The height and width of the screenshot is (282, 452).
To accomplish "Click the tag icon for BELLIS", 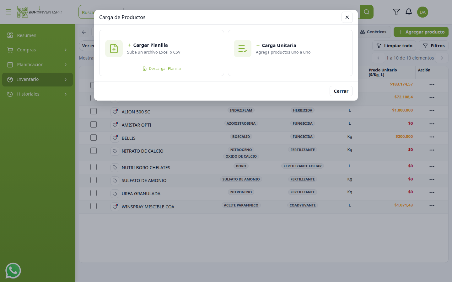I will coord(115,138).
